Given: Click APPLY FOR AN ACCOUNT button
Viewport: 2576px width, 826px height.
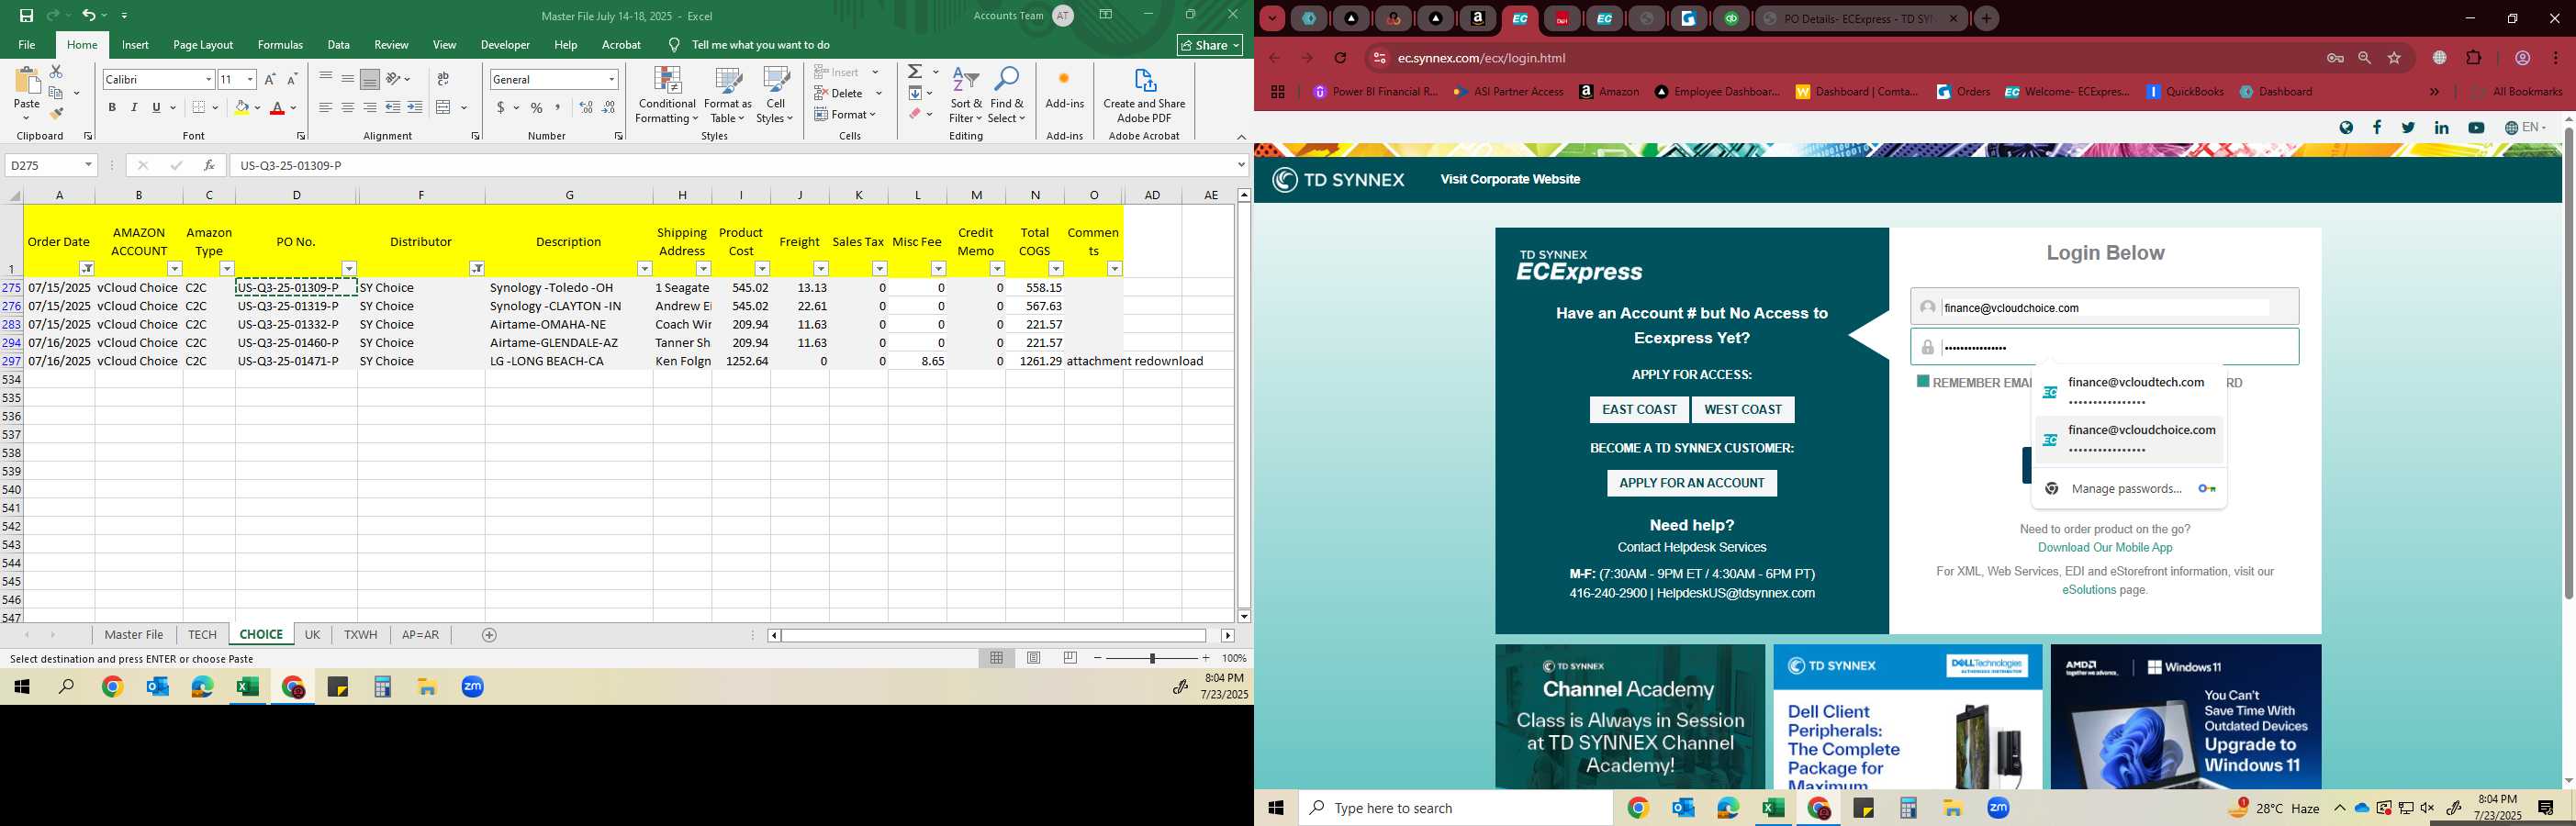Looking at the screenshot, I should [1692, 483].
